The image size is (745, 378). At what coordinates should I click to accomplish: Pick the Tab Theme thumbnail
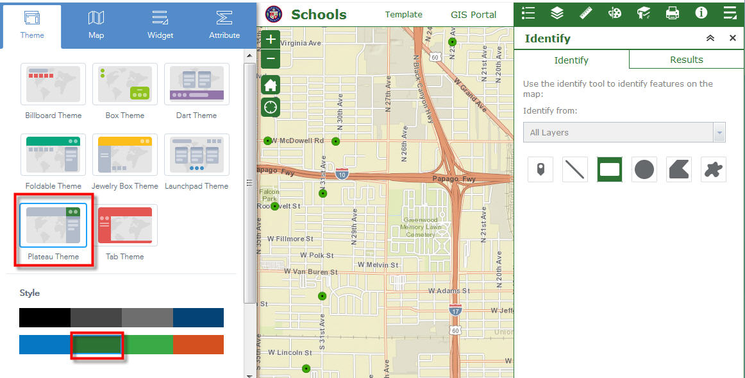125,225
